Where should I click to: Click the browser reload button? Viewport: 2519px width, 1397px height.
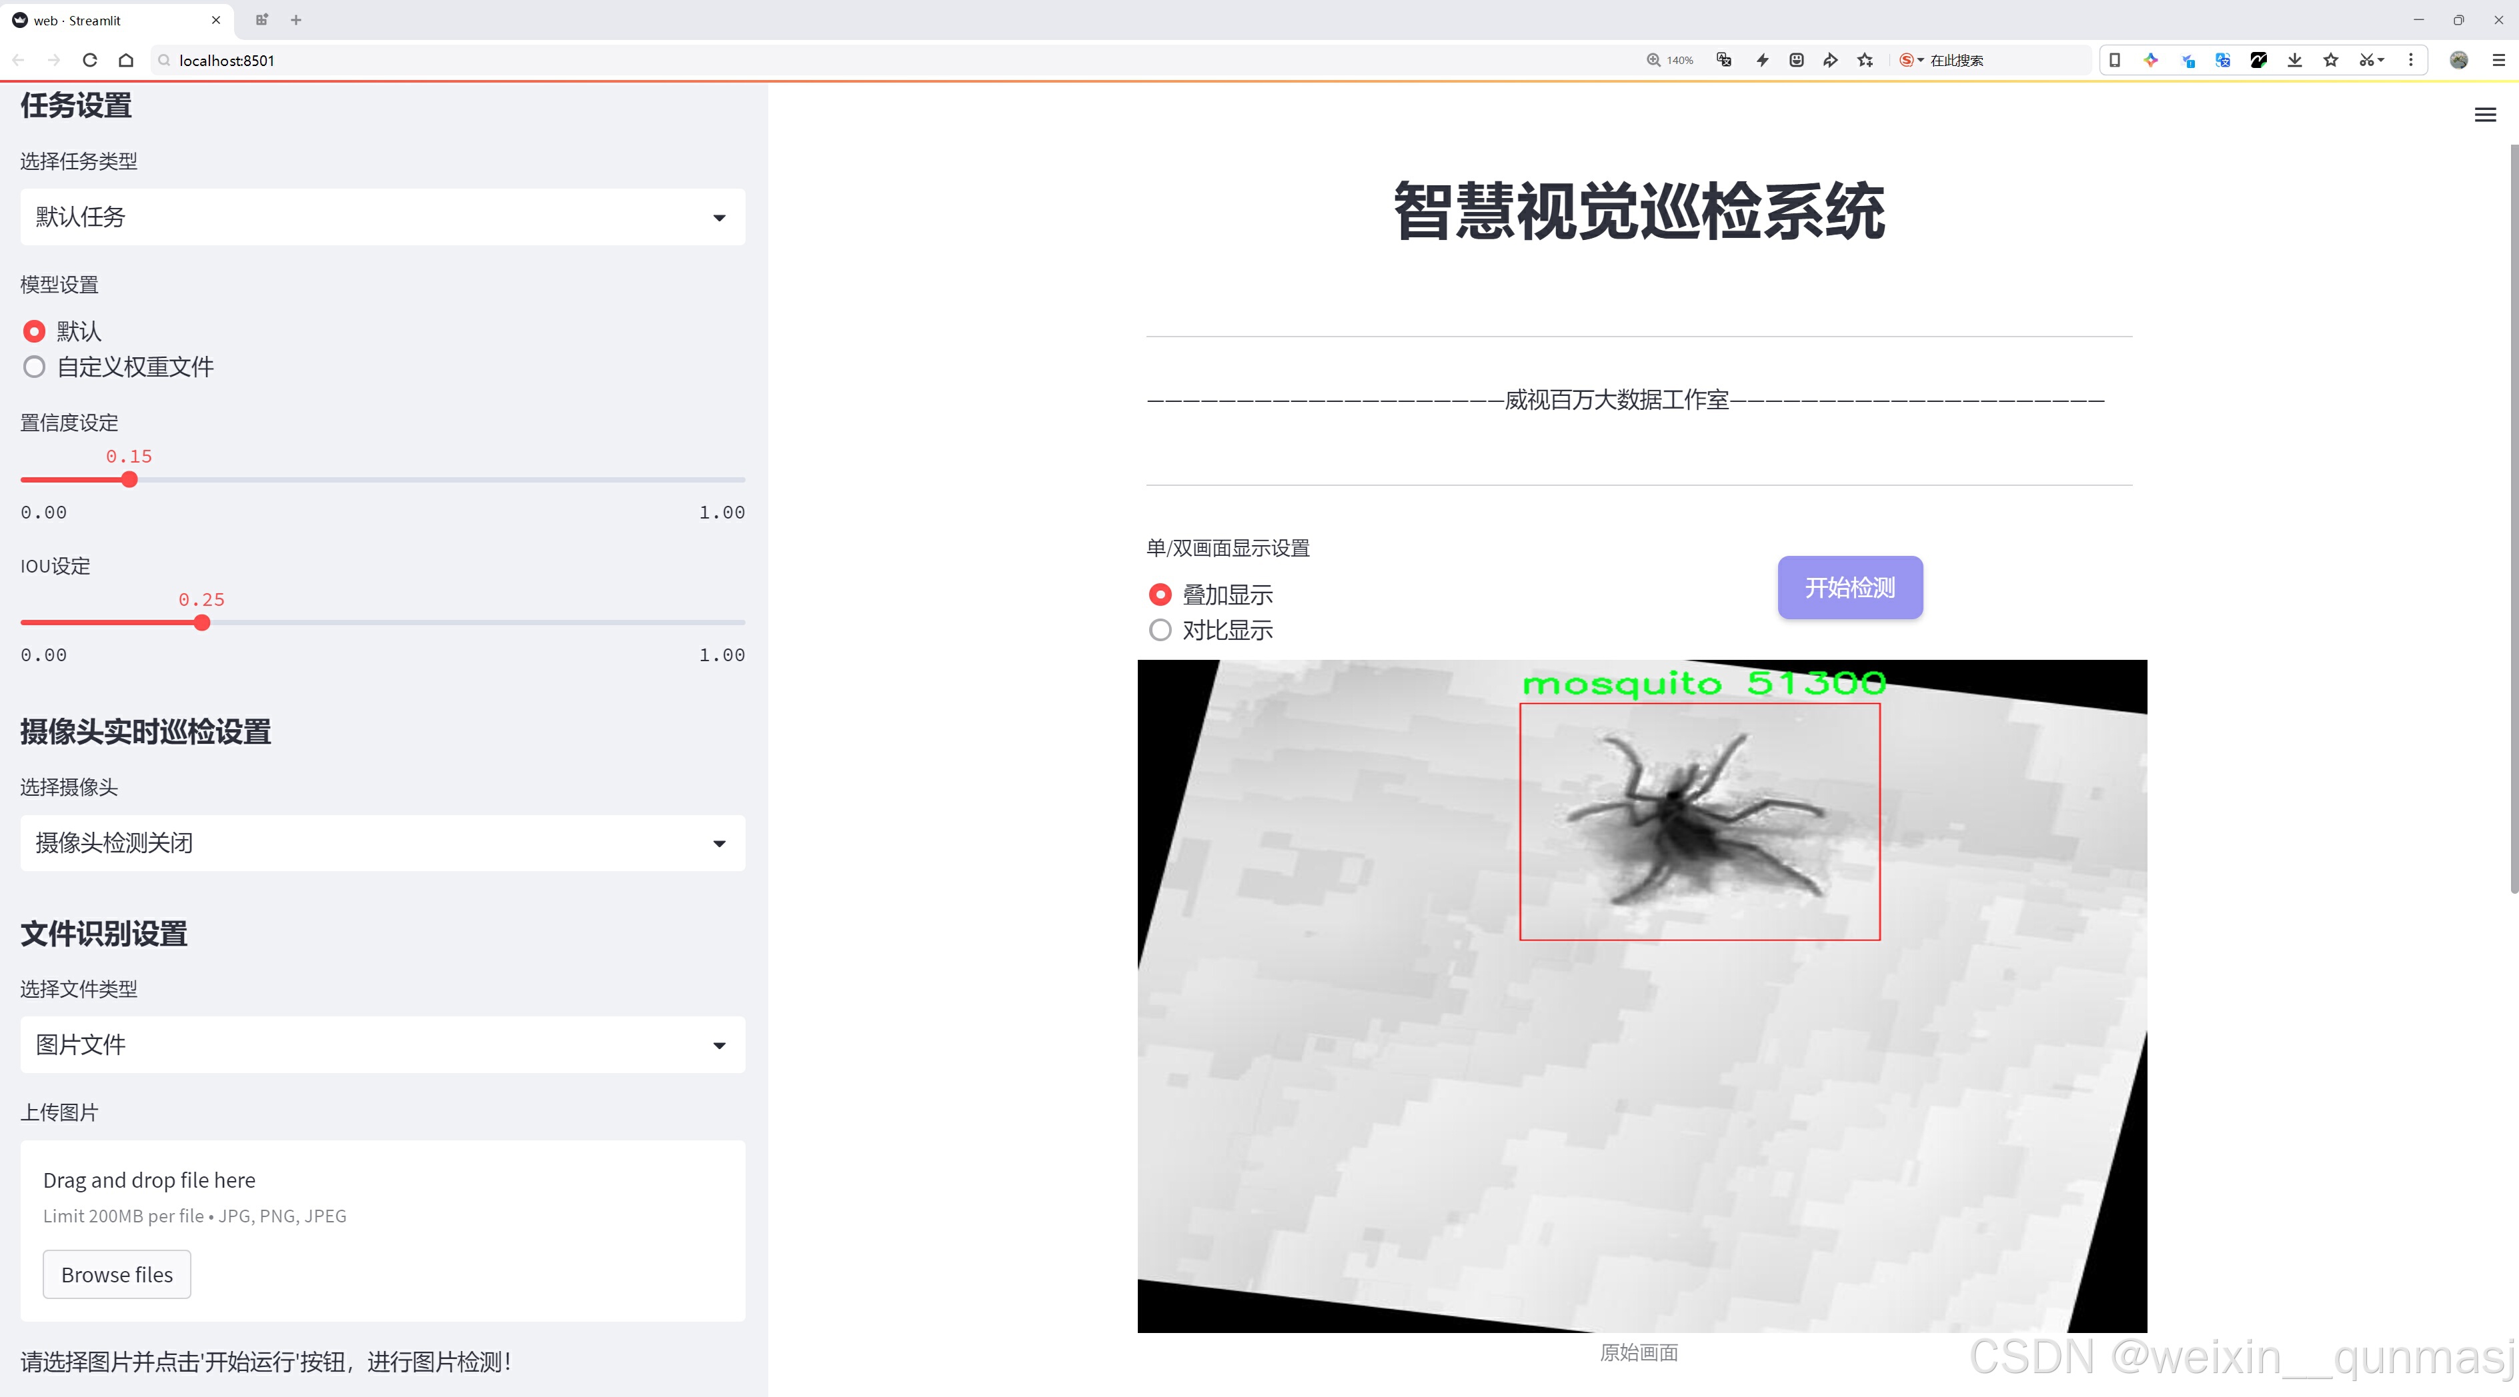tap(90, 61)
